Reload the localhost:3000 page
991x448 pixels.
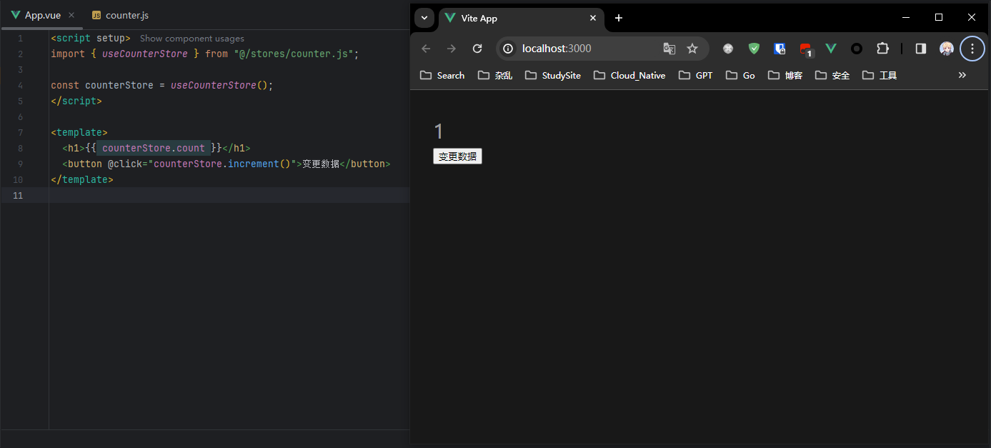(x=477, y=49)
